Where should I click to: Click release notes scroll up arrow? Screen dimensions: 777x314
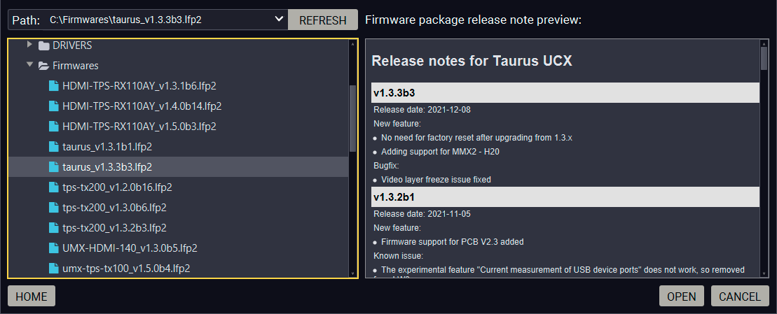coord(764,43)
